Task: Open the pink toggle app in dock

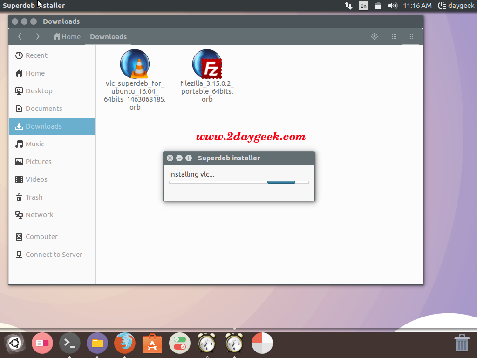Action: [42, 343]
